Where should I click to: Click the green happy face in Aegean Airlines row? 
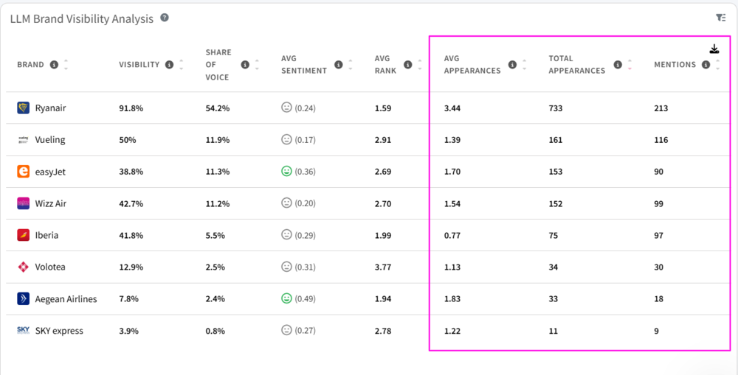[286, 298]
